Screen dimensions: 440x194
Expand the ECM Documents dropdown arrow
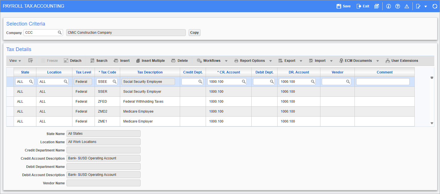tap(378, 61)
